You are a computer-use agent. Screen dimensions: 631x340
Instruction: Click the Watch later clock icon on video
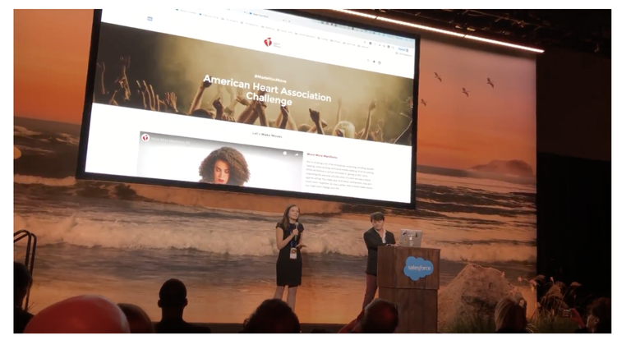(284, 154)
